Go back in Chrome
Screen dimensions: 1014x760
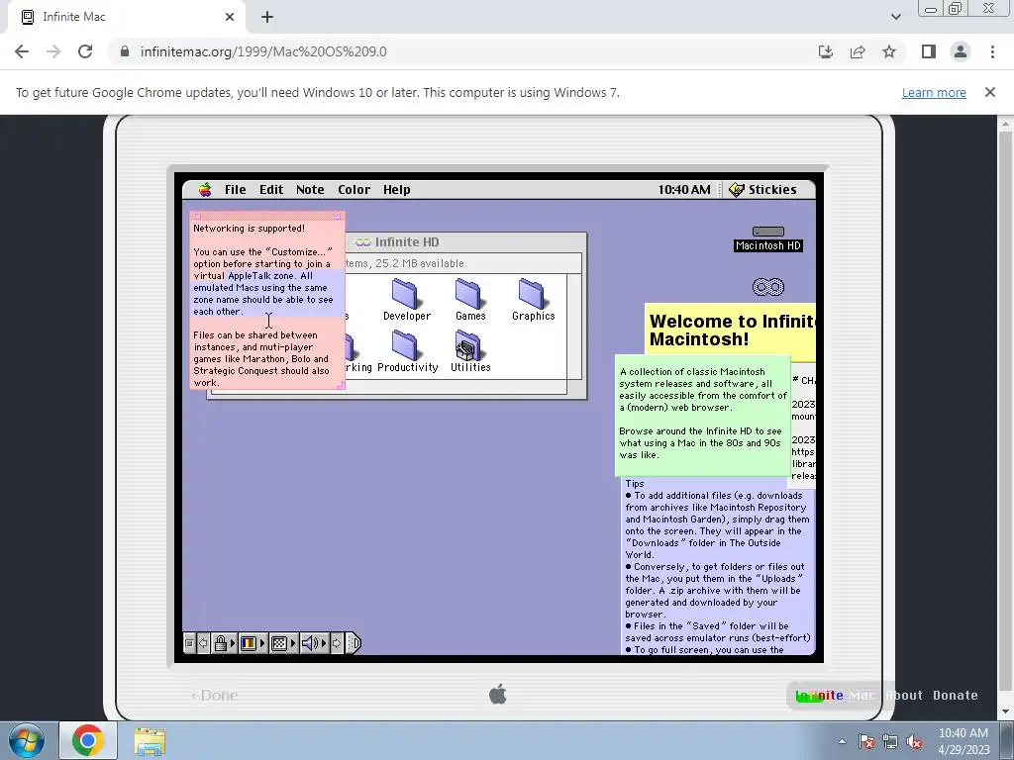[22, 51]
